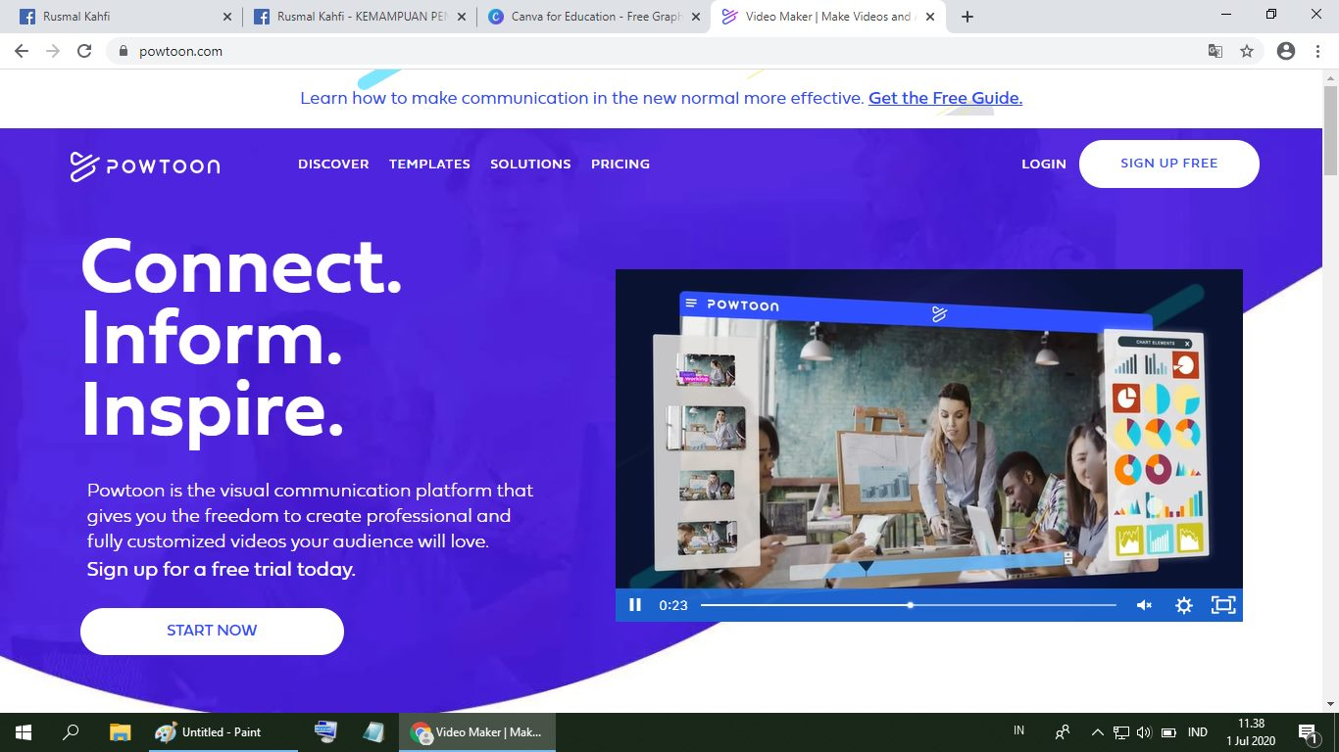Open the Google Translate icon in address bar
This screenshot has width=1339, height=752.
pos(1215,51)
